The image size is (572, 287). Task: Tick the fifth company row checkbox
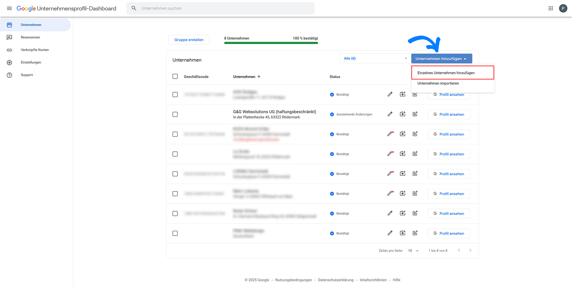[175, 174]
